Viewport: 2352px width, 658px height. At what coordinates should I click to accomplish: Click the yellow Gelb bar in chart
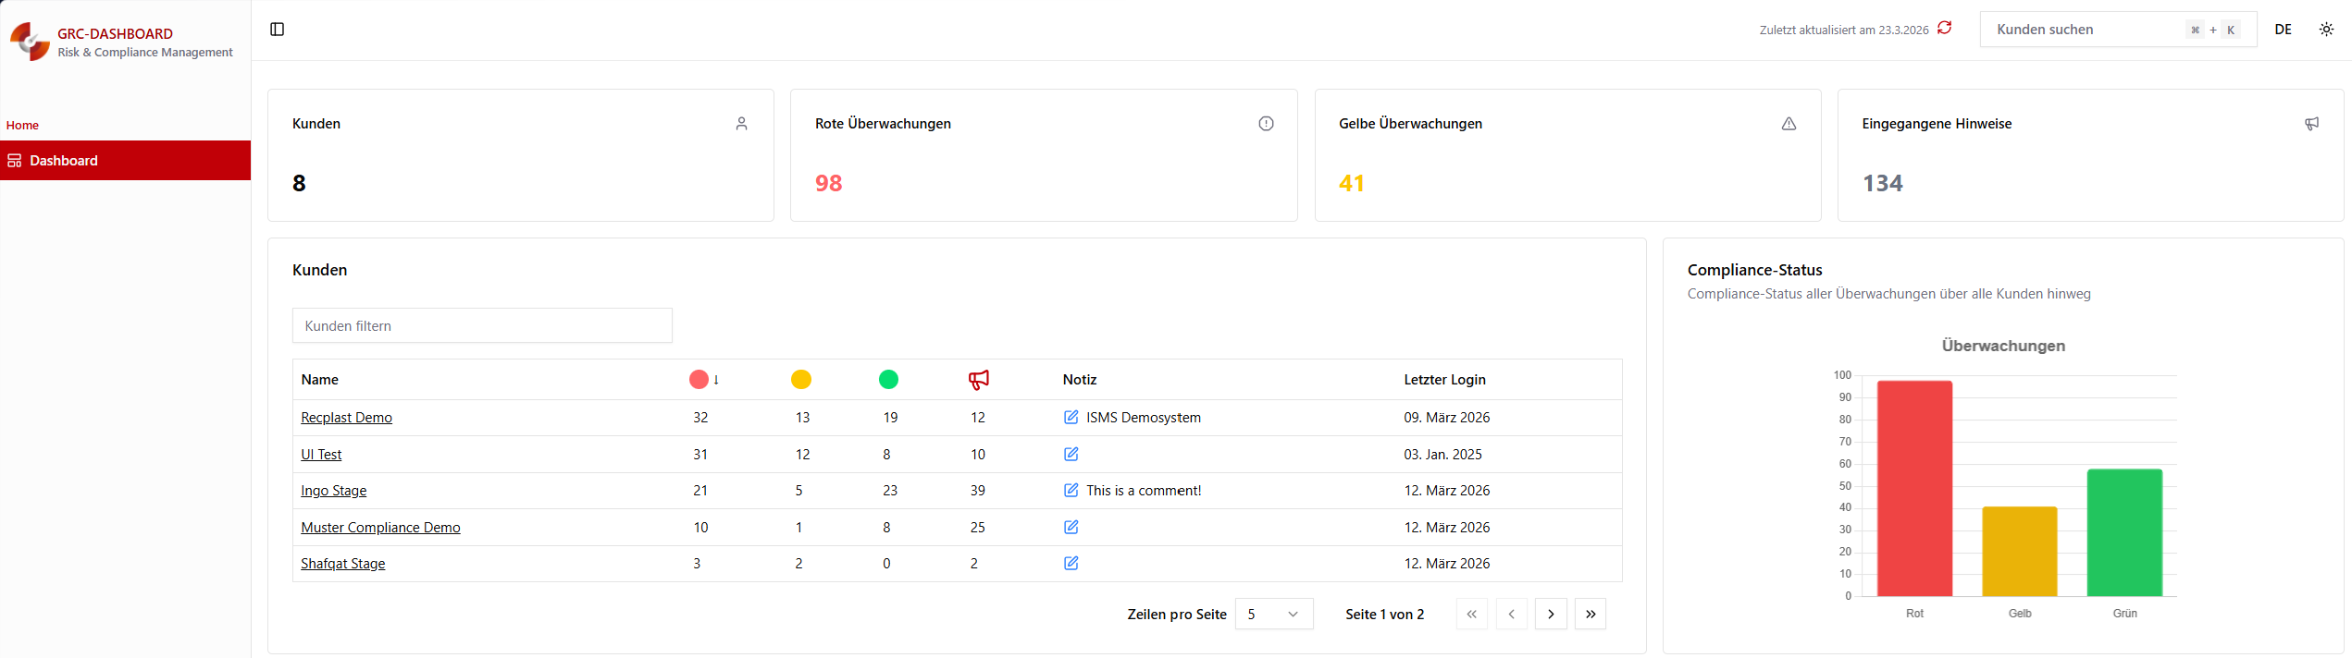coord(2020,552)
